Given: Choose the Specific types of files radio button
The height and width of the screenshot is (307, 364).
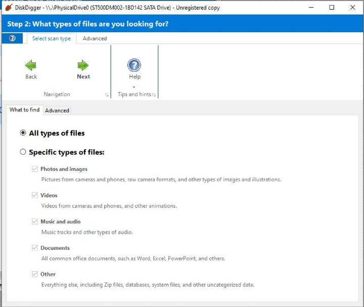Looking at the screenshot, I should tap(23, 152).
